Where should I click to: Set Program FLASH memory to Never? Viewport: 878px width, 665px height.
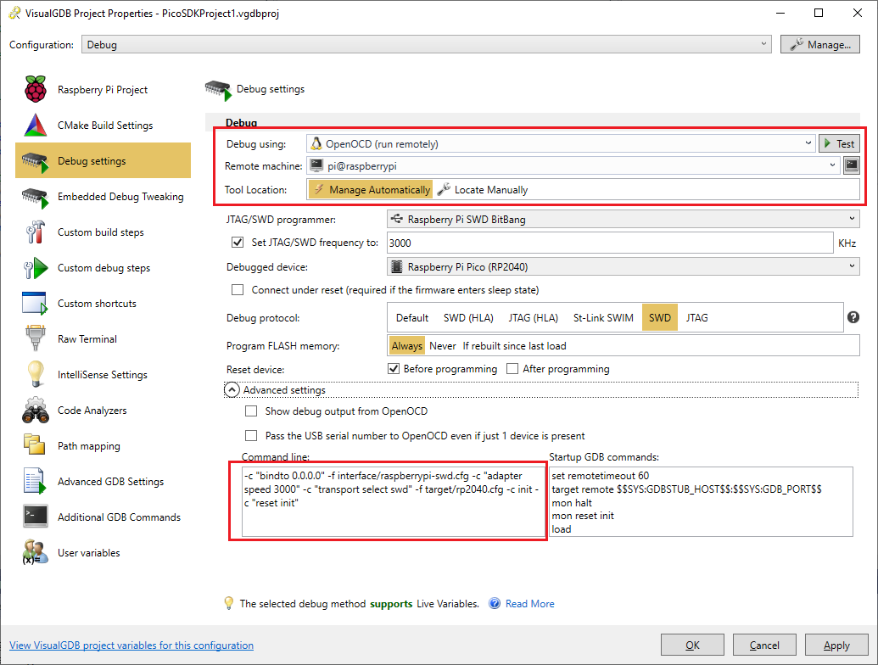pyautogui.click(x=442, y=346)
